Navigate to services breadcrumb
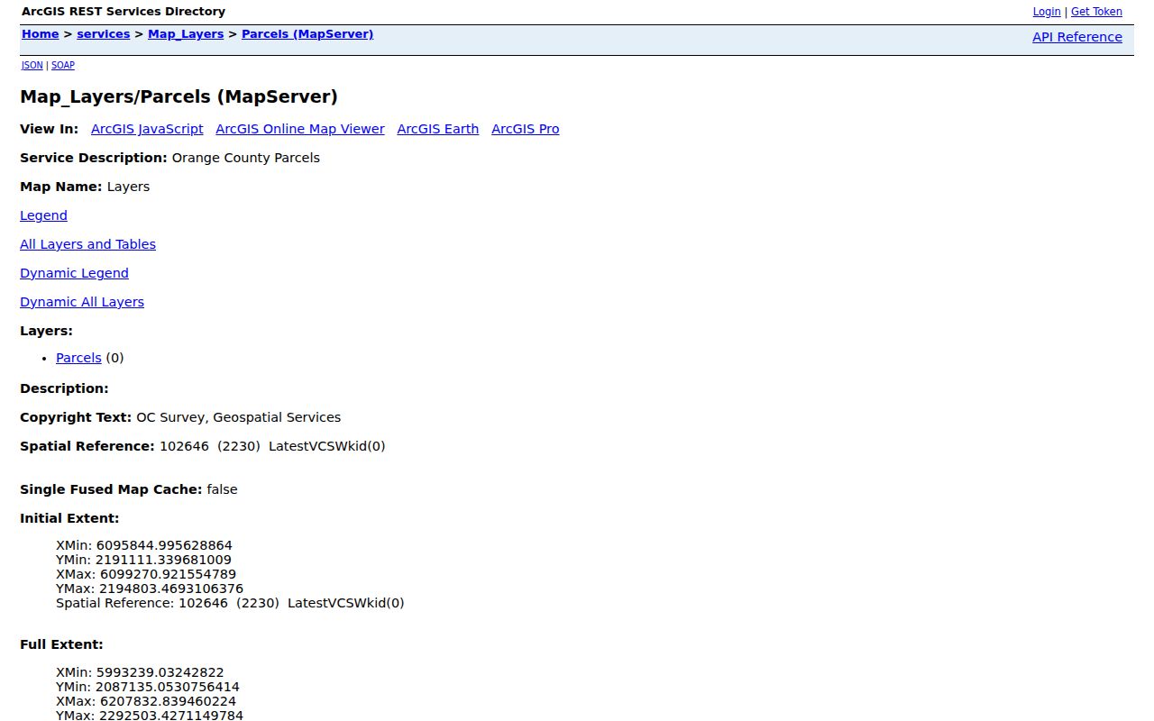Image resolution: width=1154 pixels, height=721 pixels. [104, 34]
